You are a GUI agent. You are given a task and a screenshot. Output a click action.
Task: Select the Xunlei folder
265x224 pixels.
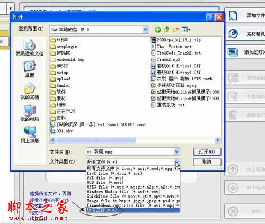click(x=60, y=86)
